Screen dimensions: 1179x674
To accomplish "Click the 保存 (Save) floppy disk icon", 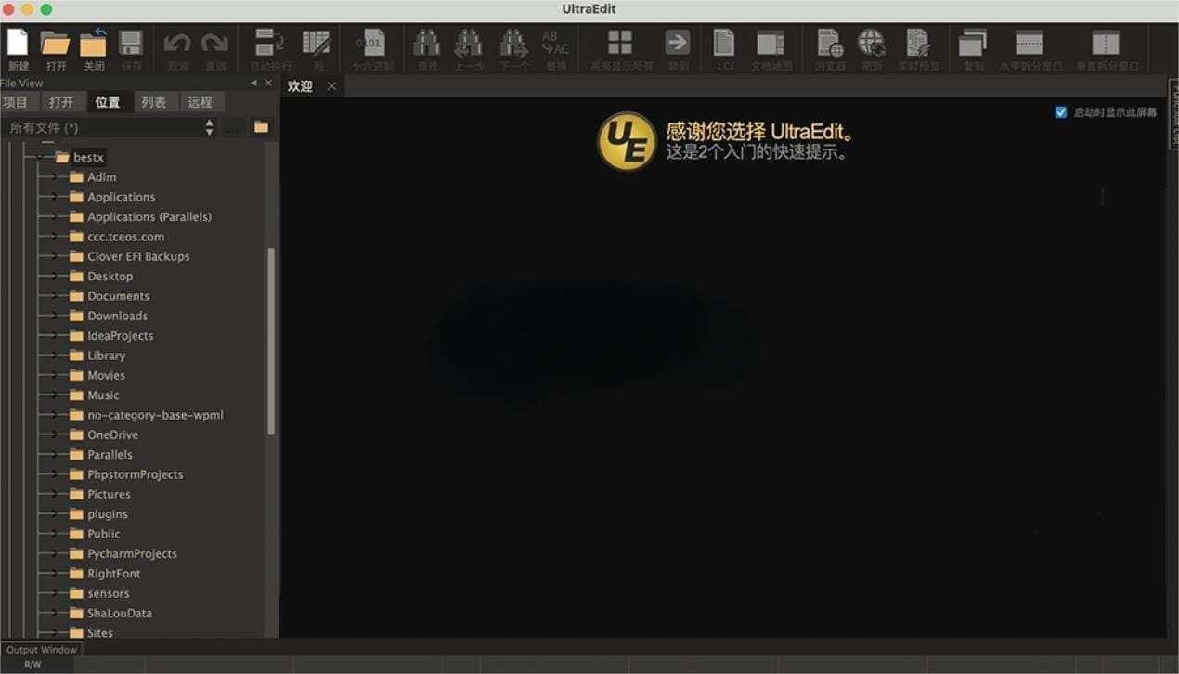I will pos(131,43).
